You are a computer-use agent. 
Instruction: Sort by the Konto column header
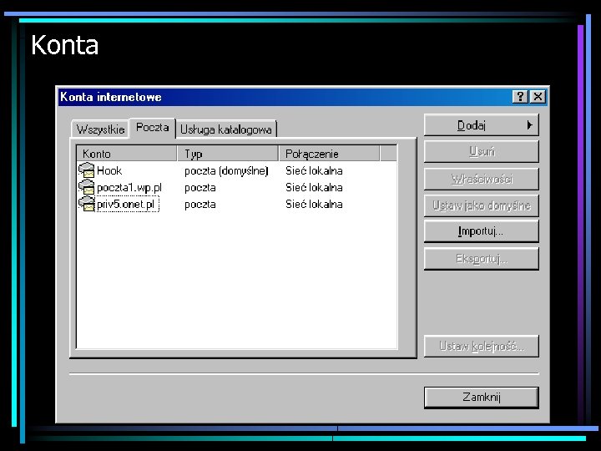click(127, 154)
